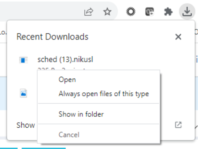
Task: Open downloads page via external link icon
Action: tap(178, 125)
